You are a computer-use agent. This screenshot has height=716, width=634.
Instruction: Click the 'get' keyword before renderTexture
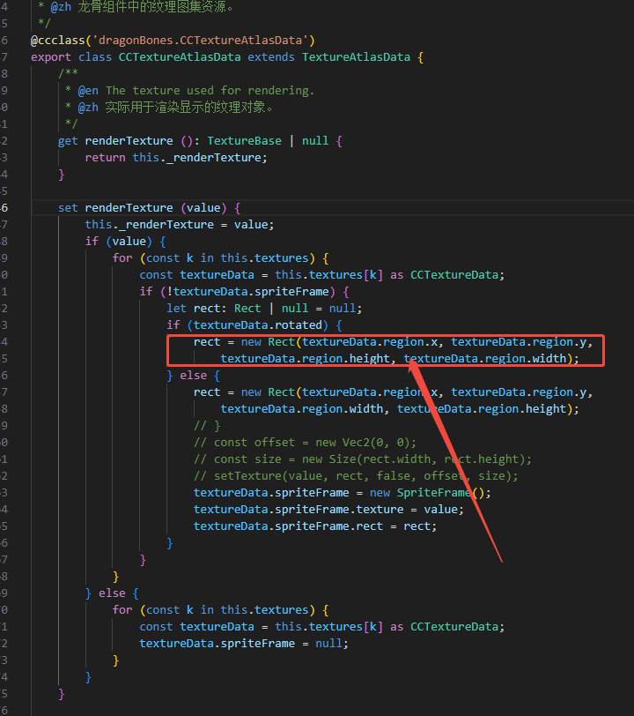(68, 141)
